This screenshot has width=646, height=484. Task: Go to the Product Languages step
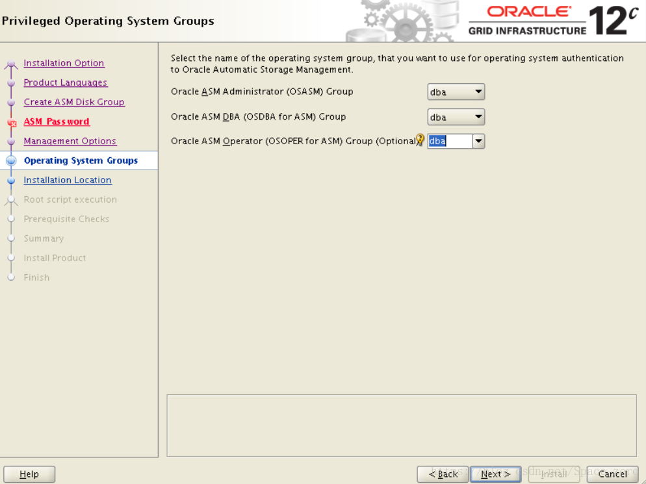pos(66,83)
